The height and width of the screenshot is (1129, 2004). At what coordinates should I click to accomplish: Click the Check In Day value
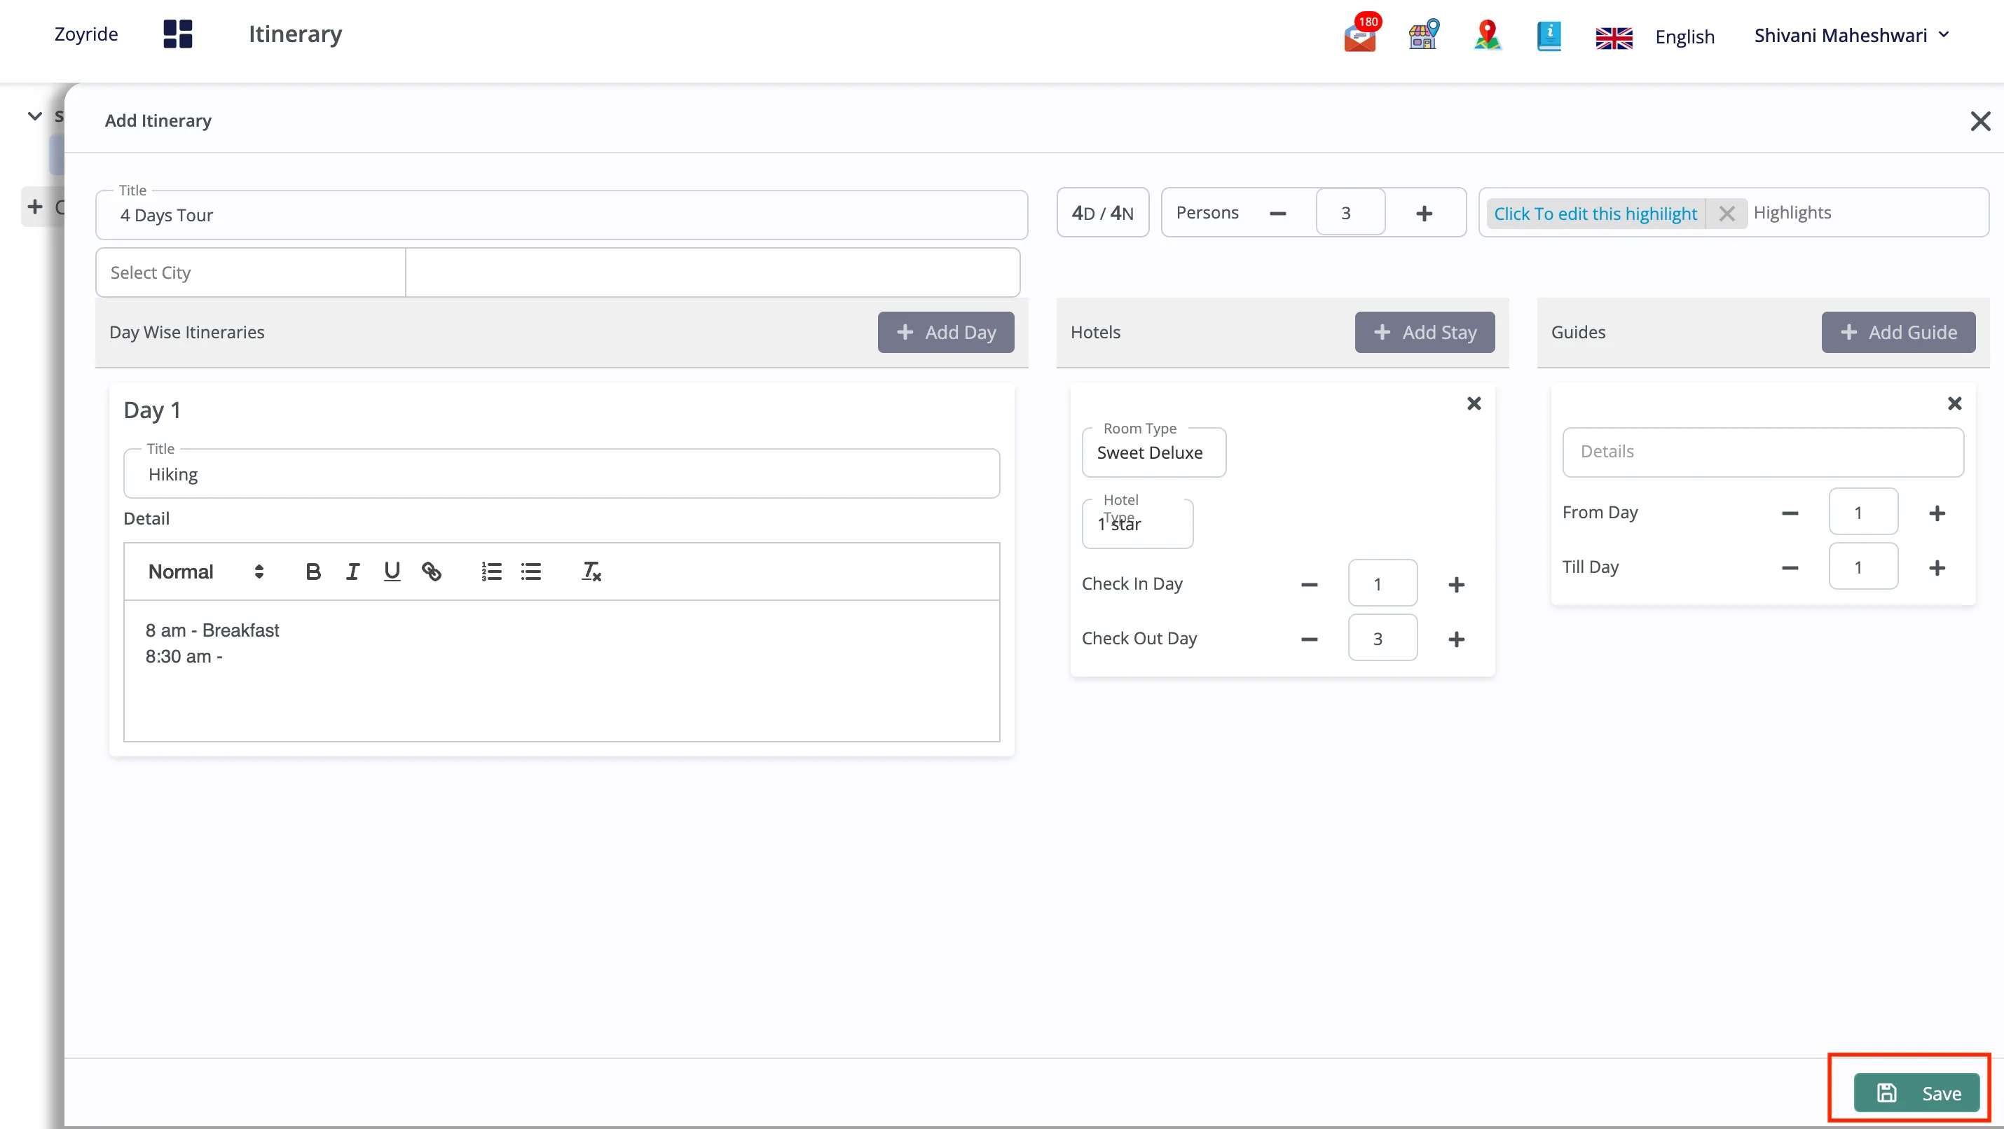tap(1382, 583)
